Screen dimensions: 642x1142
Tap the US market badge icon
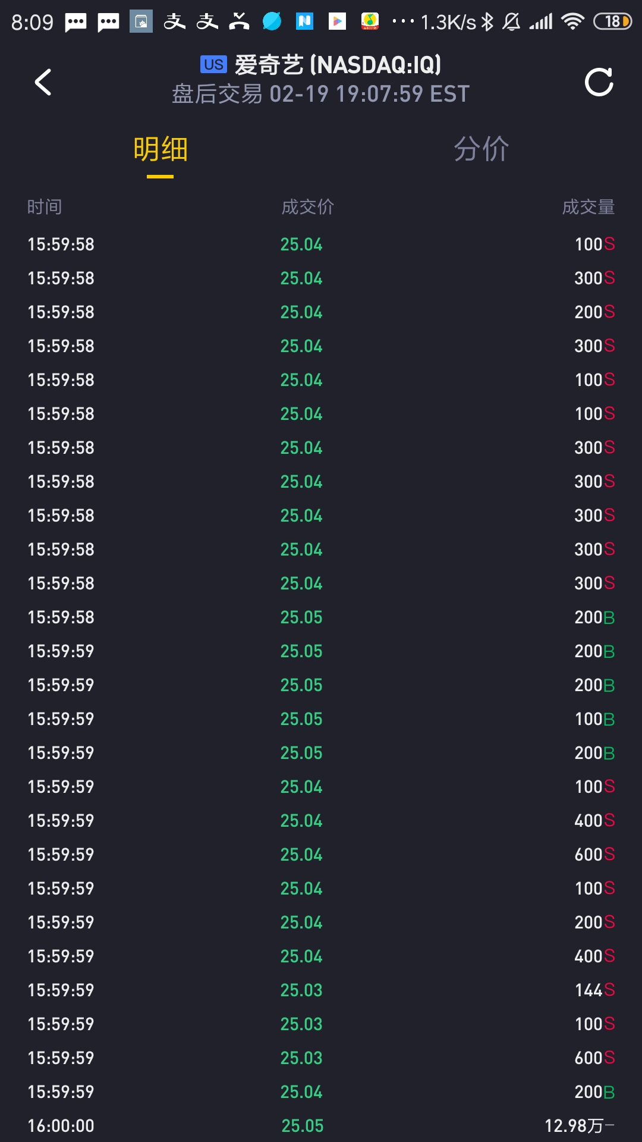click(213, 64)
